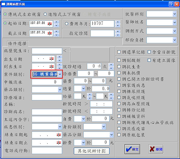Increase the 起始日期 spinner value
The image size is (180, 159).
click(56, 22)
